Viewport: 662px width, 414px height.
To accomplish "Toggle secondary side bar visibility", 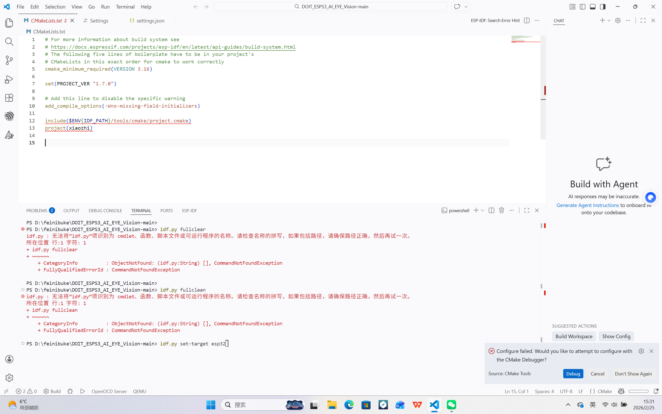I will [x=603, y=6].
